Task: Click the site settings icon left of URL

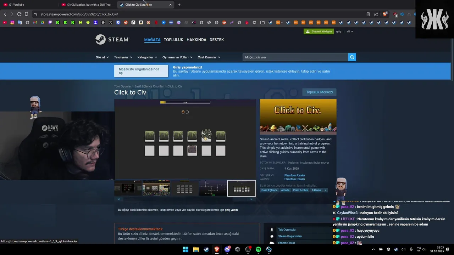Action: (35, 14)
